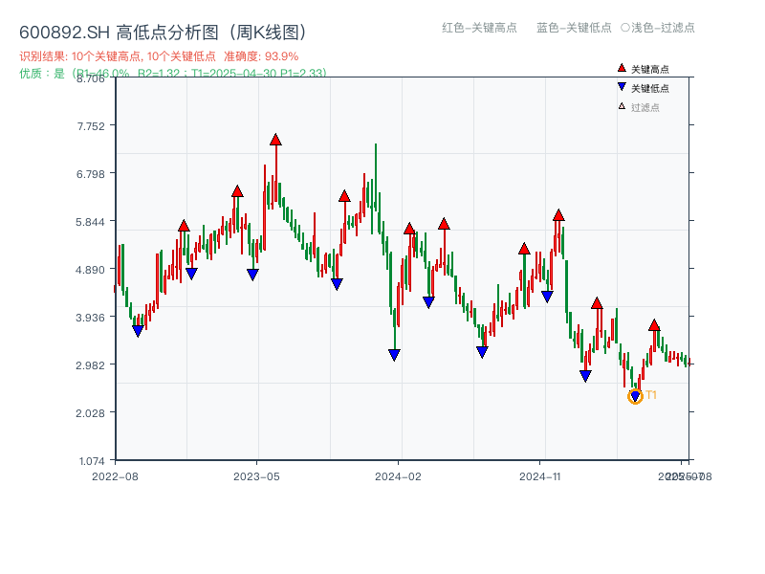The width and height of the screenshot is (765, 574).
Task: Click the red triangle marker at the 2023-05 peak
Action: [275, 140]
